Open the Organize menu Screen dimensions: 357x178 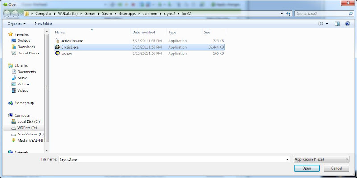tap(17, 24)
